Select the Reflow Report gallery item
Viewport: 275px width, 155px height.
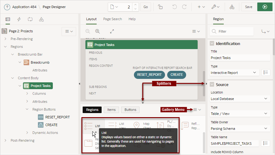coord(190,126)
